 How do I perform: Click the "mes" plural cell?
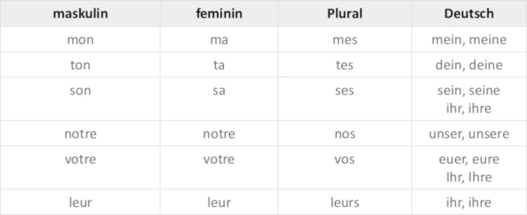[345, 40]
